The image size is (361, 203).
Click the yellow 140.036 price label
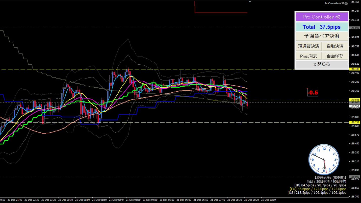click(x=354, y=100)
